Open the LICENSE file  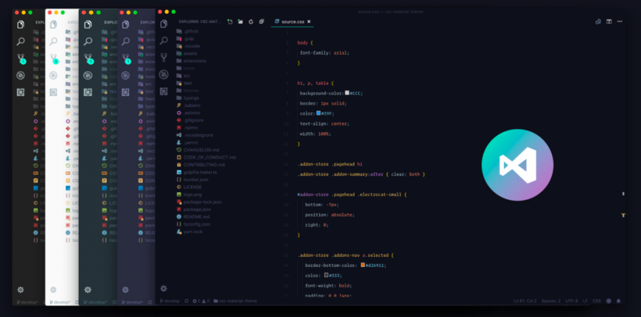(189, 187)
